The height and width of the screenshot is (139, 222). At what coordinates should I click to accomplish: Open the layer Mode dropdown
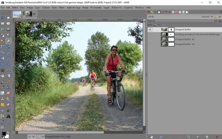point(207,17)
